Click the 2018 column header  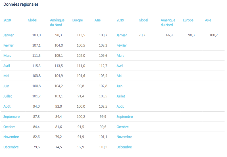point(7,20)
